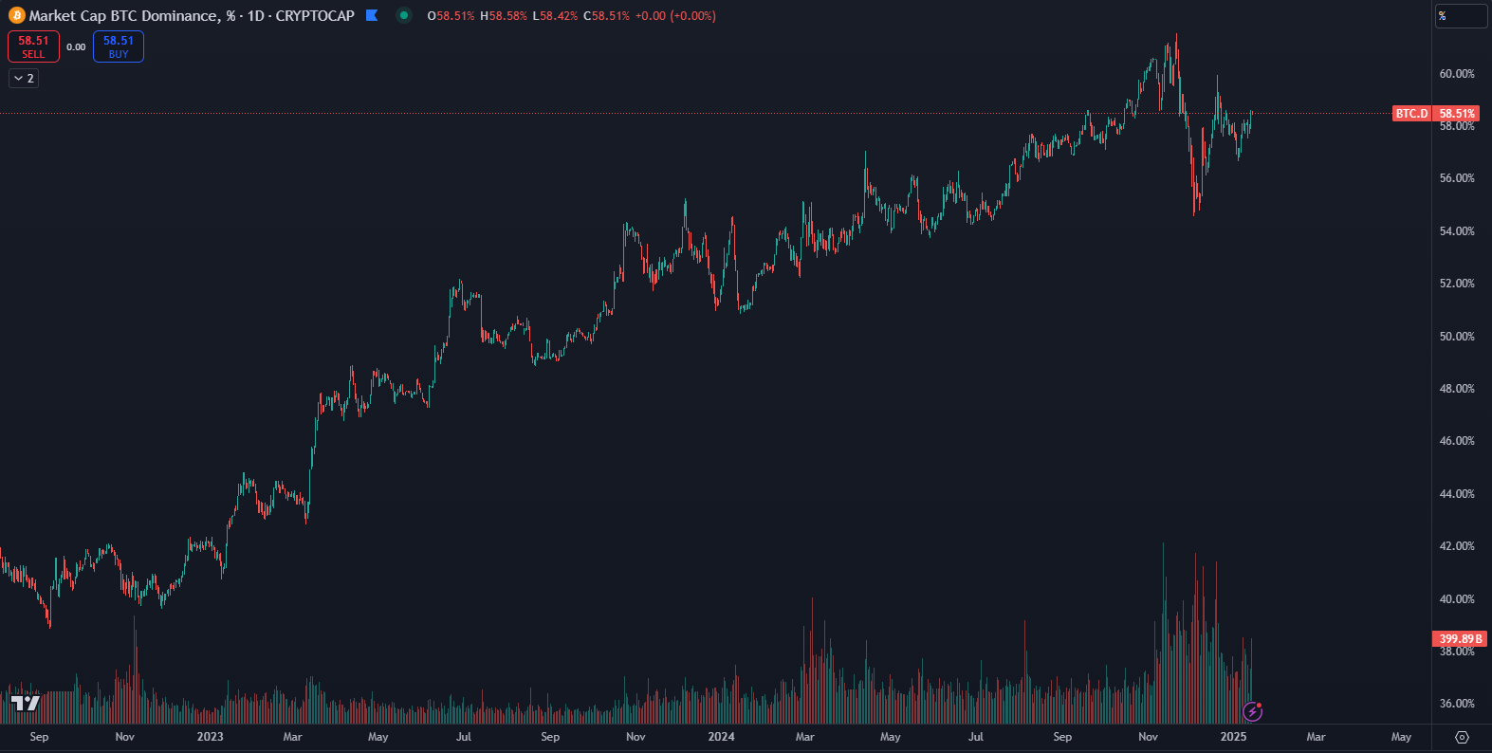The width and height of the screenshot is (1492, 753).
Task: Click the open value O58.51%
Action: tap(451, 16)
